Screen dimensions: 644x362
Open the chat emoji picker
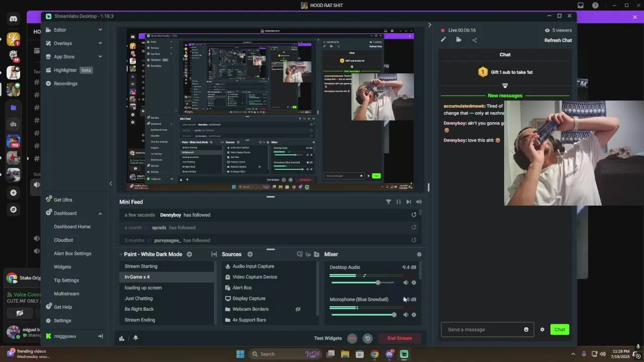pyautogui.click(x=526, y=330)
